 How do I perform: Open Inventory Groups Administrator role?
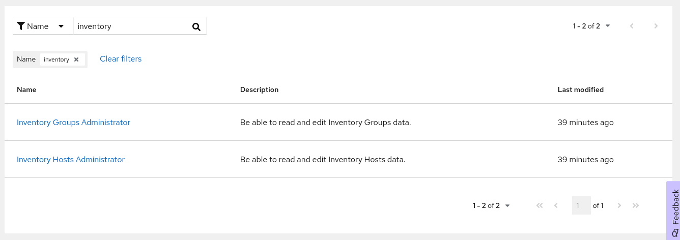[x=73, y=123]
